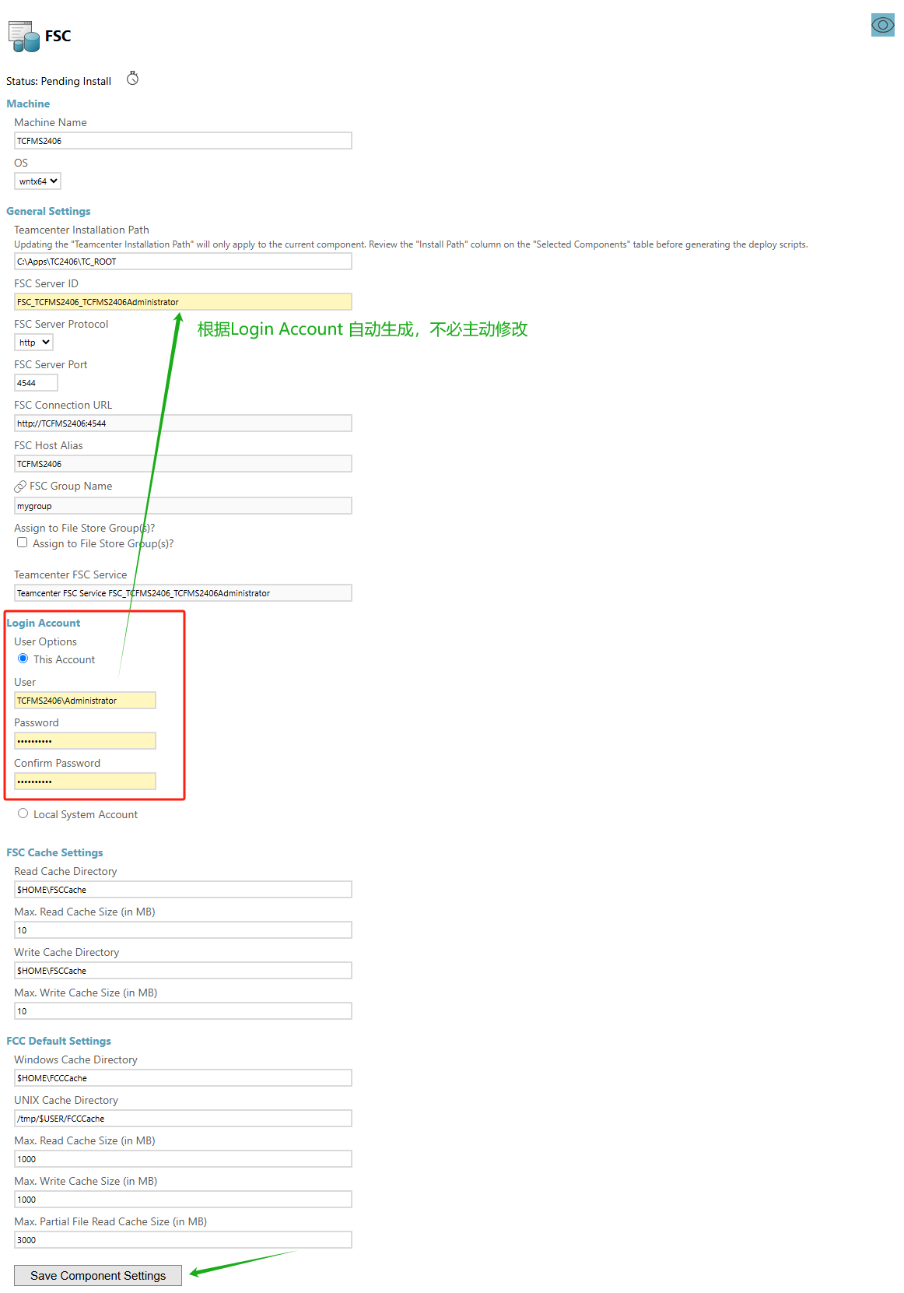Click the FSC Server ID field
The width and height of the screenshot is (904, 1293).
pos(183,302)
